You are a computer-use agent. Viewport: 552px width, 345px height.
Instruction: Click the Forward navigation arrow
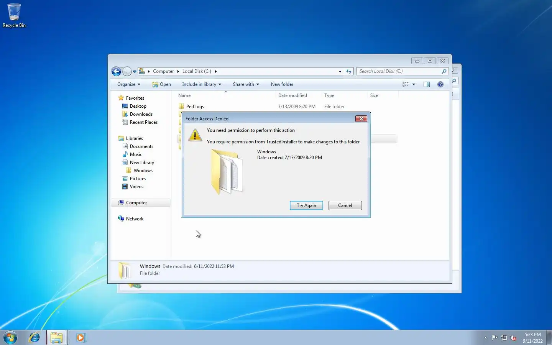tap(127, 71)
